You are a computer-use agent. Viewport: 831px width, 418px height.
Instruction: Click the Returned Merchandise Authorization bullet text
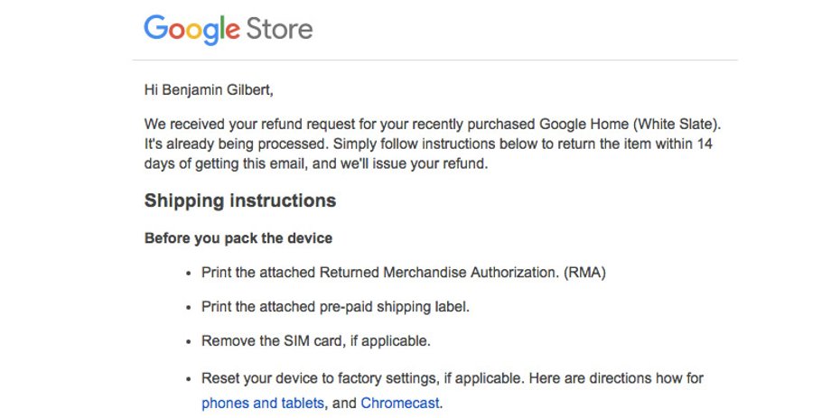pos(404,273)
